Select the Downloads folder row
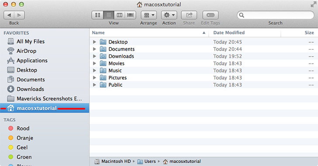This screenshot has width=318, height=166. (x=204, y=56)
